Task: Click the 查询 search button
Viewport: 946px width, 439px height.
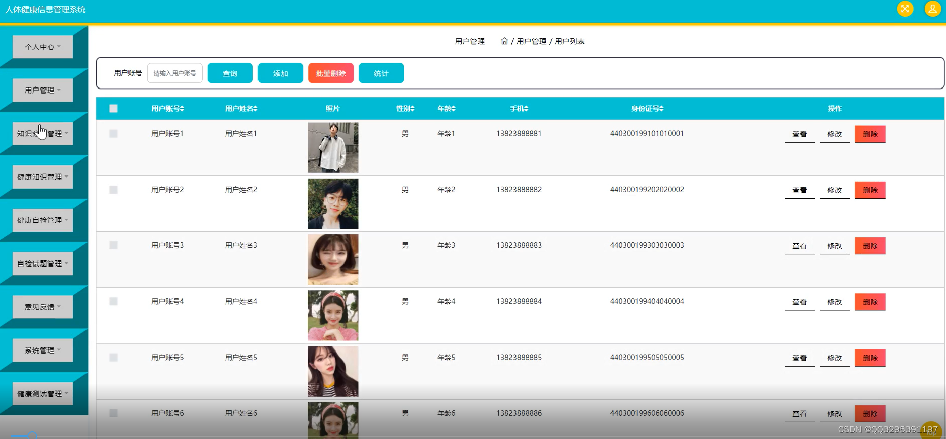Action: 230,73
